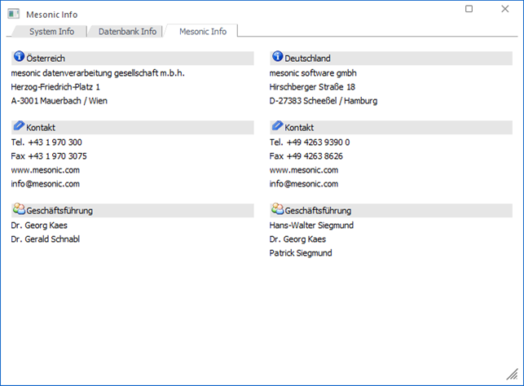Click info@mesonic.com in the Austrian section
The width and height of the screenshot is (524, 386).
coord(45,184)
